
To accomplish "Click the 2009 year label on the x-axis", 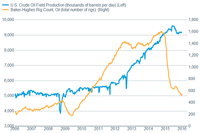I will tap(65, 129).
